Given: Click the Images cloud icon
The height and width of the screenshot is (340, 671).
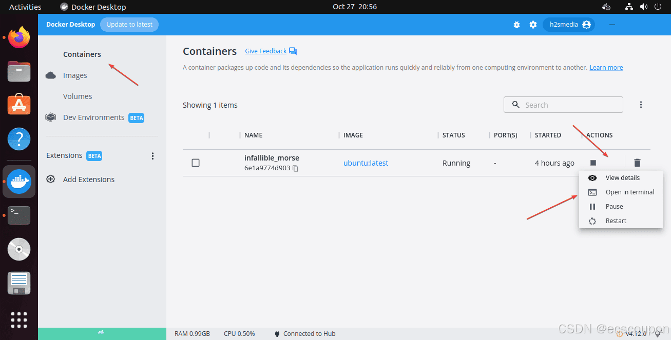Looking at the screenshot, I should 50,75.
